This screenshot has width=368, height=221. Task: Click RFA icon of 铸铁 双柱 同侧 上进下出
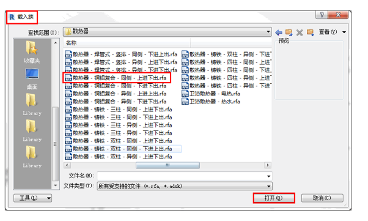click(x=68, y=141)
